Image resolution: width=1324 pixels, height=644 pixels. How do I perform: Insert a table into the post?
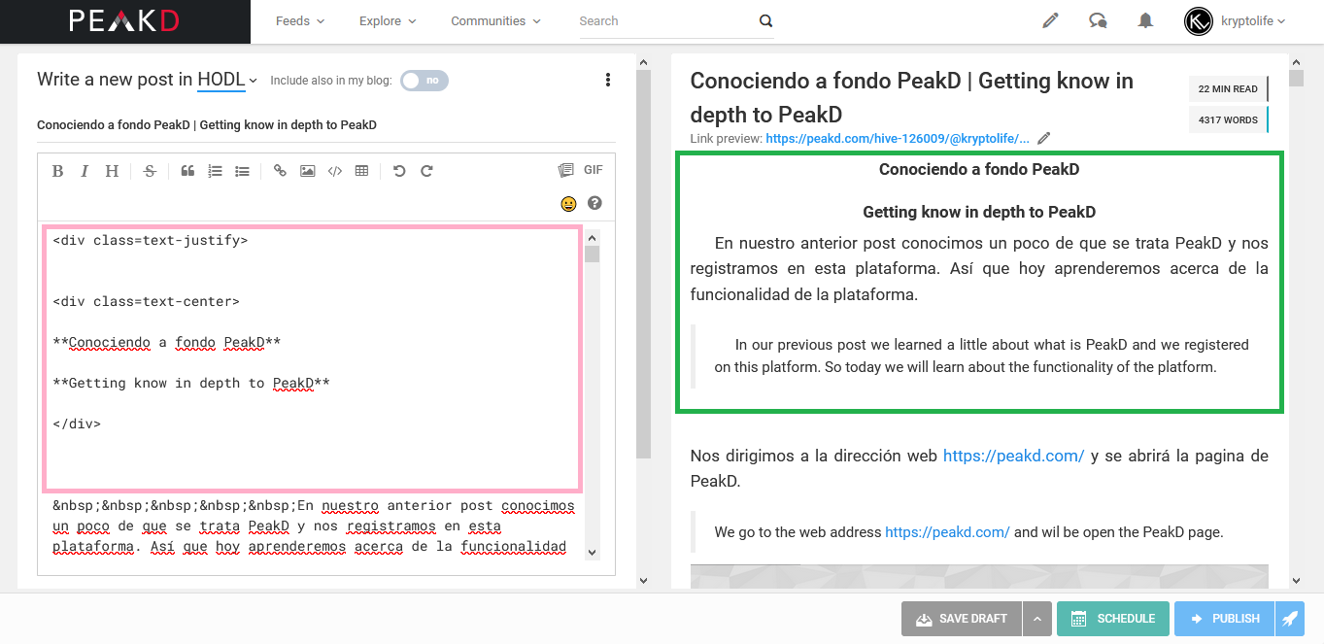coord(361,171)
